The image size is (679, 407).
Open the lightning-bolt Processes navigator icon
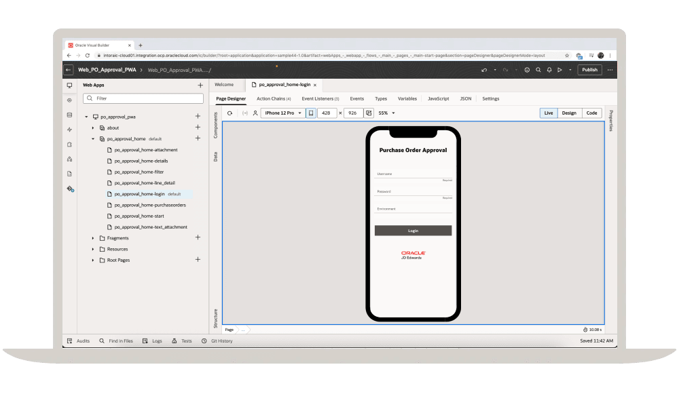click(x=70, y=130)
